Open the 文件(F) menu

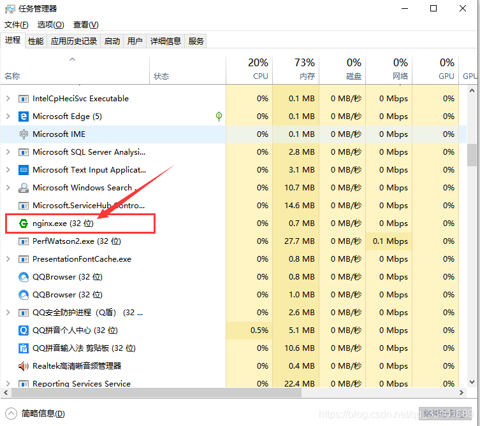16,25
